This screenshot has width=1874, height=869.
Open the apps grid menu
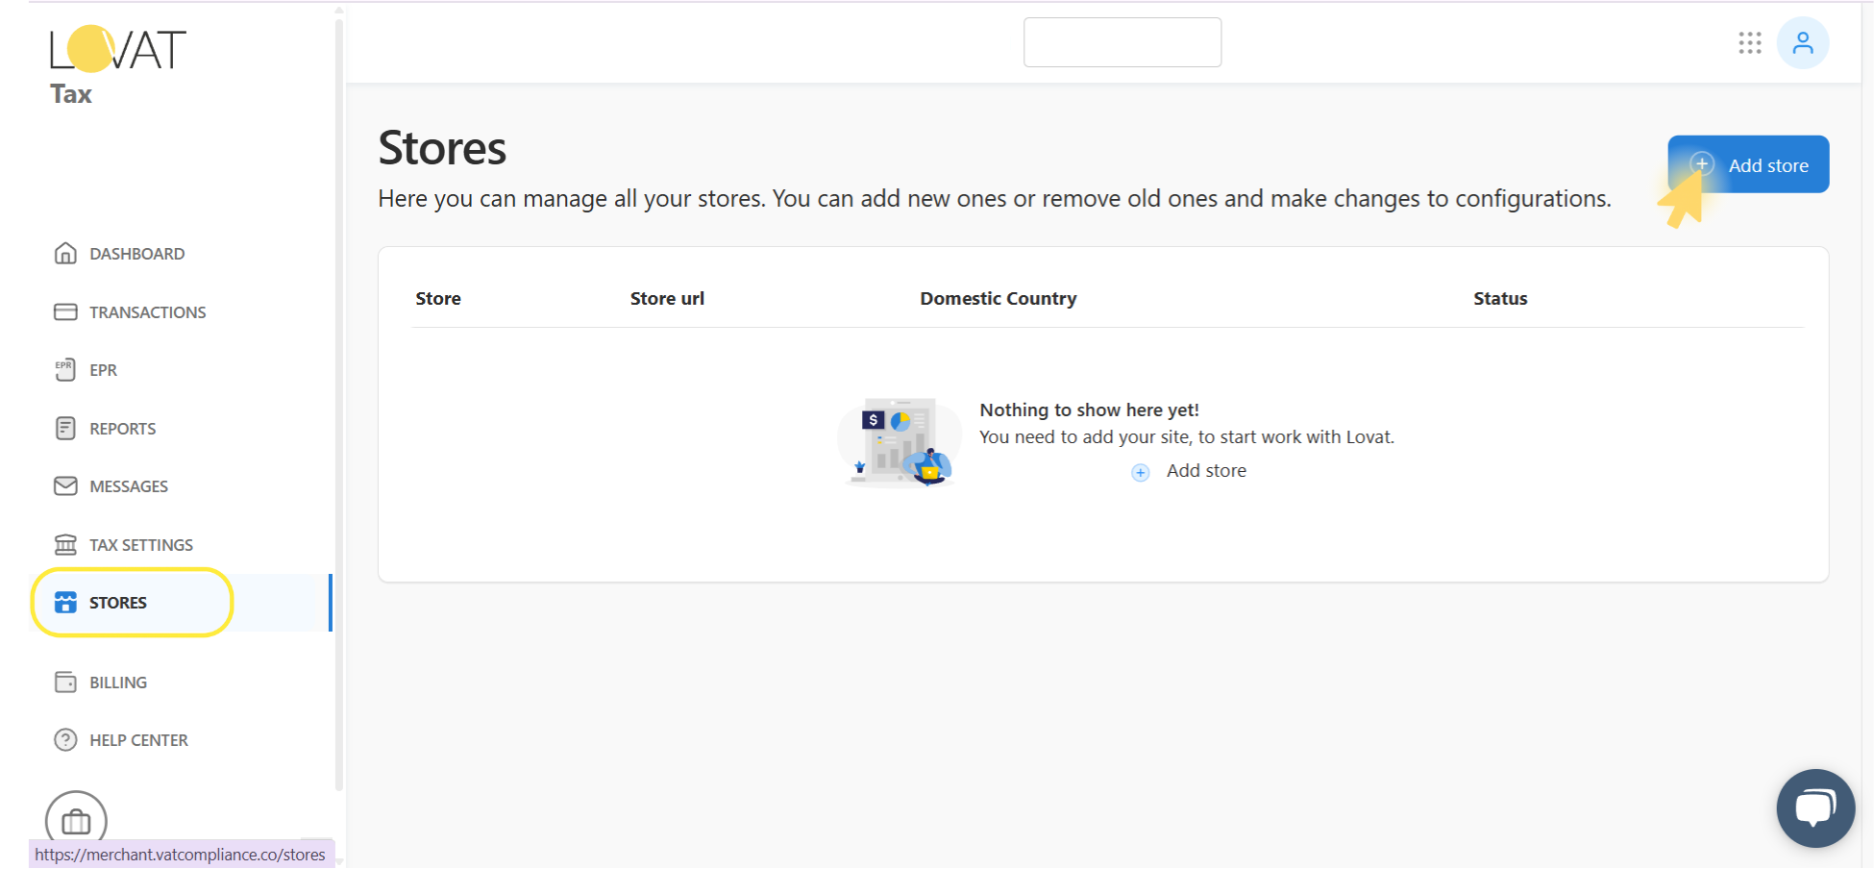[x=1750, y=43]
